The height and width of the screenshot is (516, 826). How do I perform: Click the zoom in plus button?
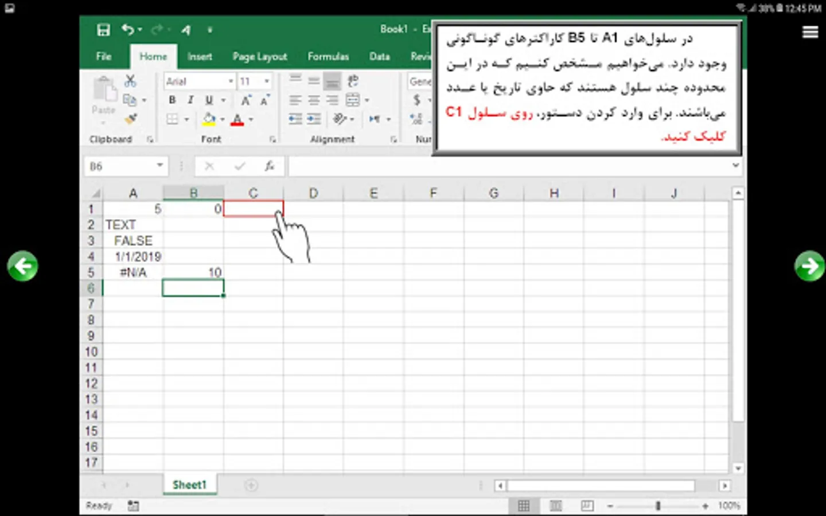click(705, 506)
